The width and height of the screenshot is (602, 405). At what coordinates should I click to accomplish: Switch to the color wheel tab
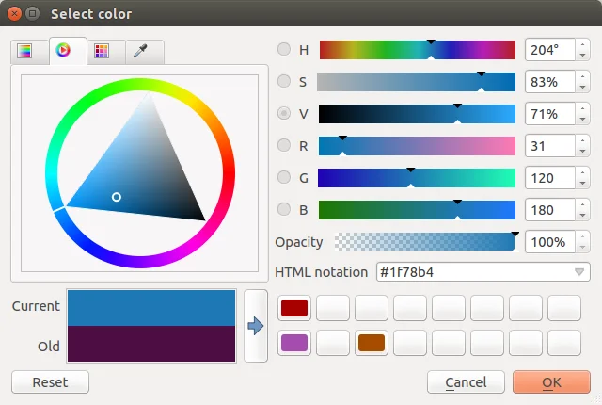pyautogui.click(x=63, y=51)
